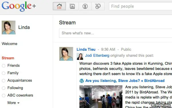The width and height of the screenshot is (172, 108).
Task: Open the Are you listening, Steve Jobs link
Action: [125, 81]
